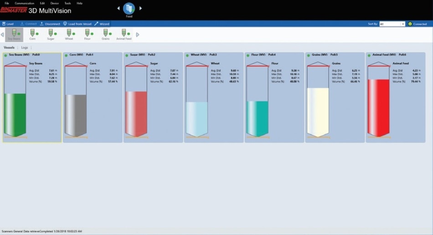Select Wheat vessel icon in strip

point(69,35)
